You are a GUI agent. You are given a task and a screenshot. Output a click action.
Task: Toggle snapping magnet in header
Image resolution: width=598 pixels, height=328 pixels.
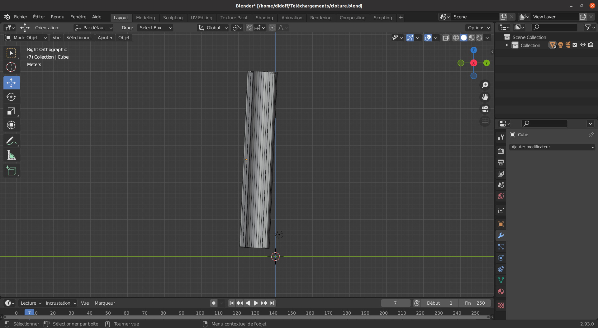249,28
